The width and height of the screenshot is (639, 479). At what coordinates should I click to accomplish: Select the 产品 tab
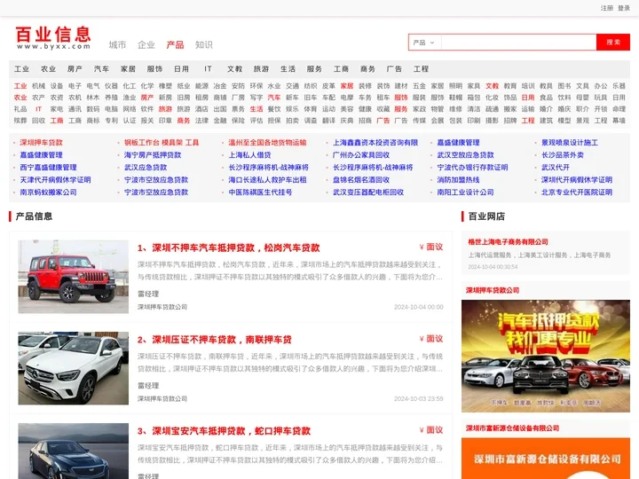click(175, 45)
